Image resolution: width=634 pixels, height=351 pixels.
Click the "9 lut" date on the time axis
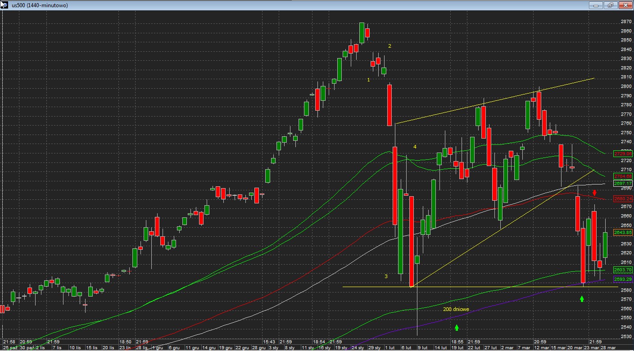423,348
